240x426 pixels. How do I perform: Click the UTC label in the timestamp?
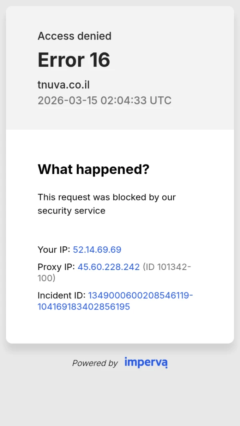pos(160,100)
